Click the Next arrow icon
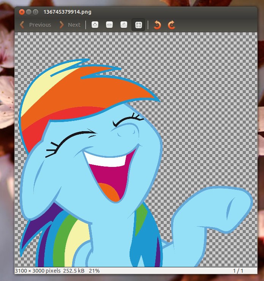This screenshot has width=264, height=281. pyautogui.click(x=61, y=25)
